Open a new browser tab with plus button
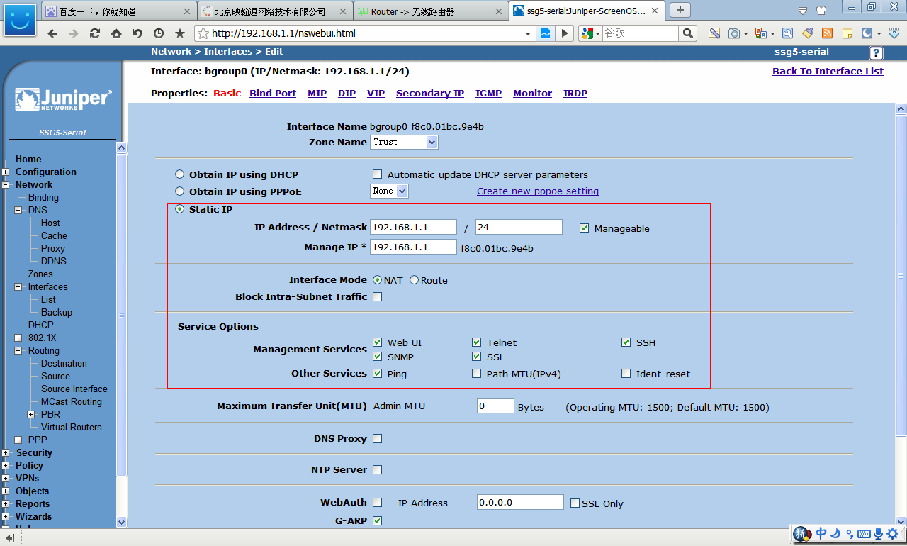The width and height of the screenshot is (907, 546). pos(680,10)
